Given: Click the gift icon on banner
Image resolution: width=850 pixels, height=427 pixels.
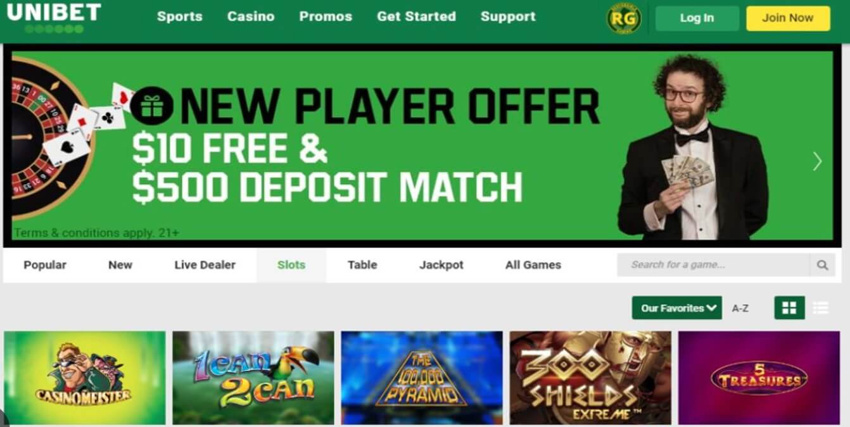Looking at the screenshot, I should 152,106.
